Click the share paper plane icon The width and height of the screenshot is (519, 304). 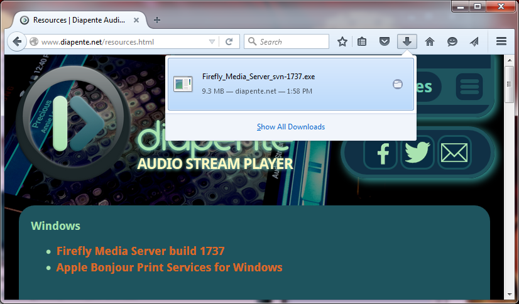(x=474, y=42)
